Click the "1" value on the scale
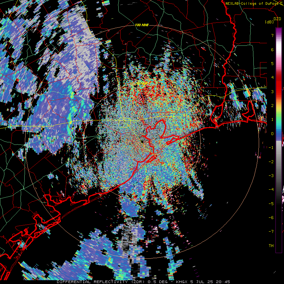Viewport: 284px width, 284px height. point(272,120)
